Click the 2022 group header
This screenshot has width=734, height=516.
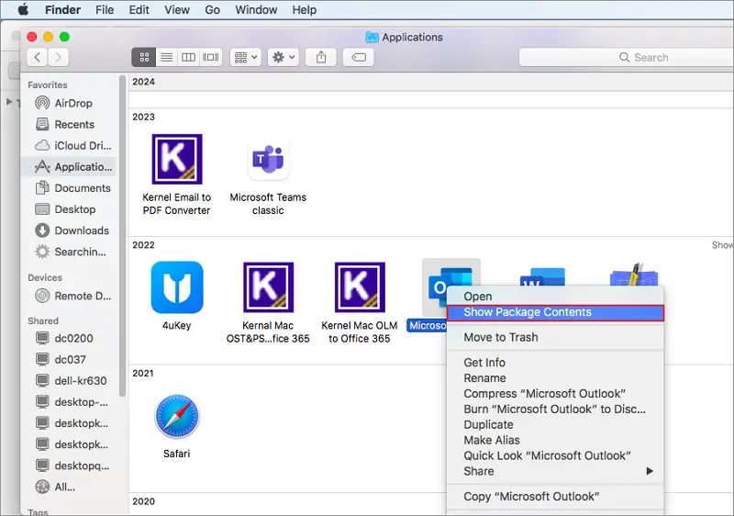(x=143, y=245)
